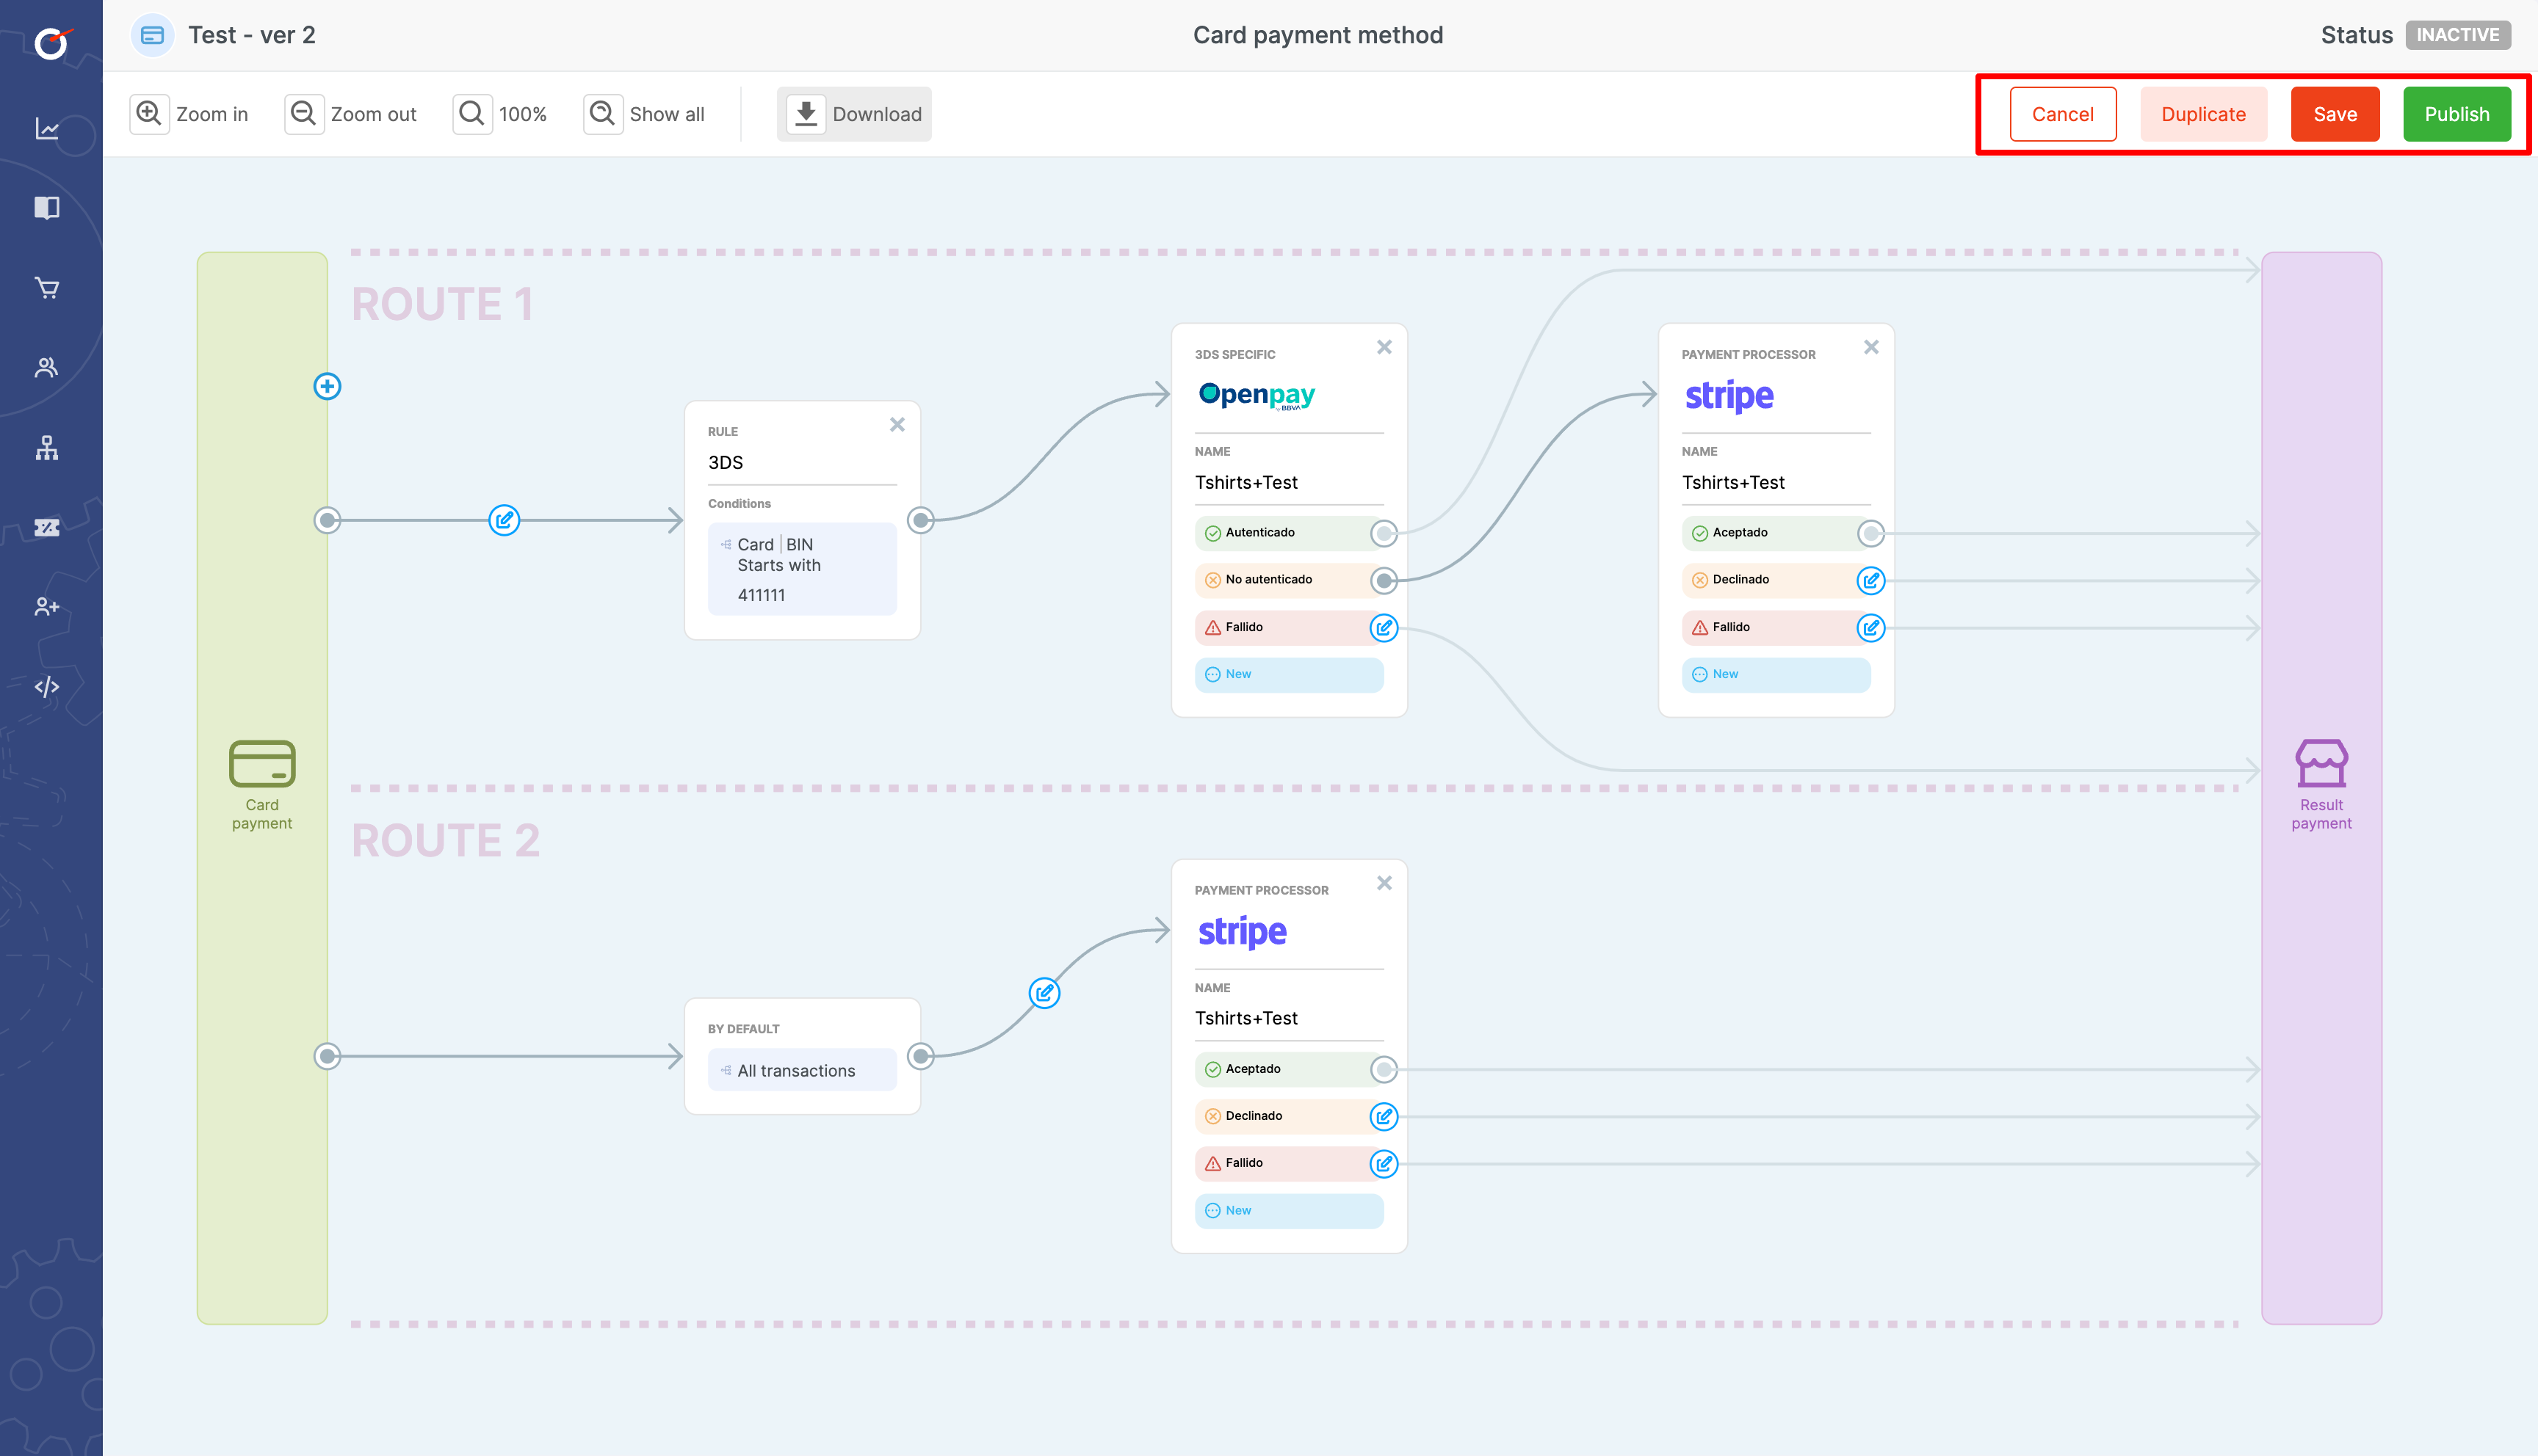
Task: Click the shopping cart icon in left sidebar
Action: [47, 288]
